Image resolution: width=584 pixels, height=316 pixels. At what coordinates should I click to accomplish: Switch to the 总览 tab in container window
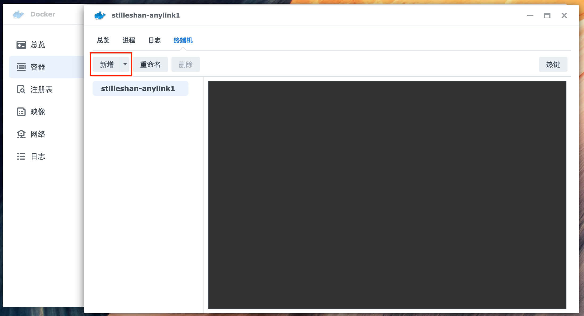[x=103, y=40]
